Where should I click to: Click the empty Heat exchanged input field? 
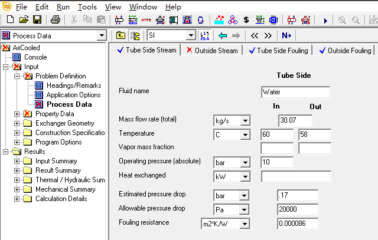coord(296,176)
